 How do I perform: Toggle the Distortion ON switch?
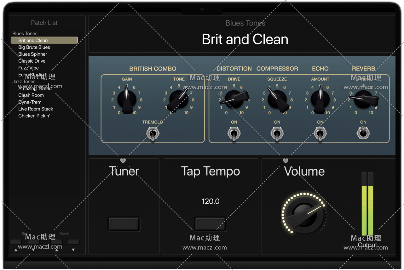tap(234, 133)
